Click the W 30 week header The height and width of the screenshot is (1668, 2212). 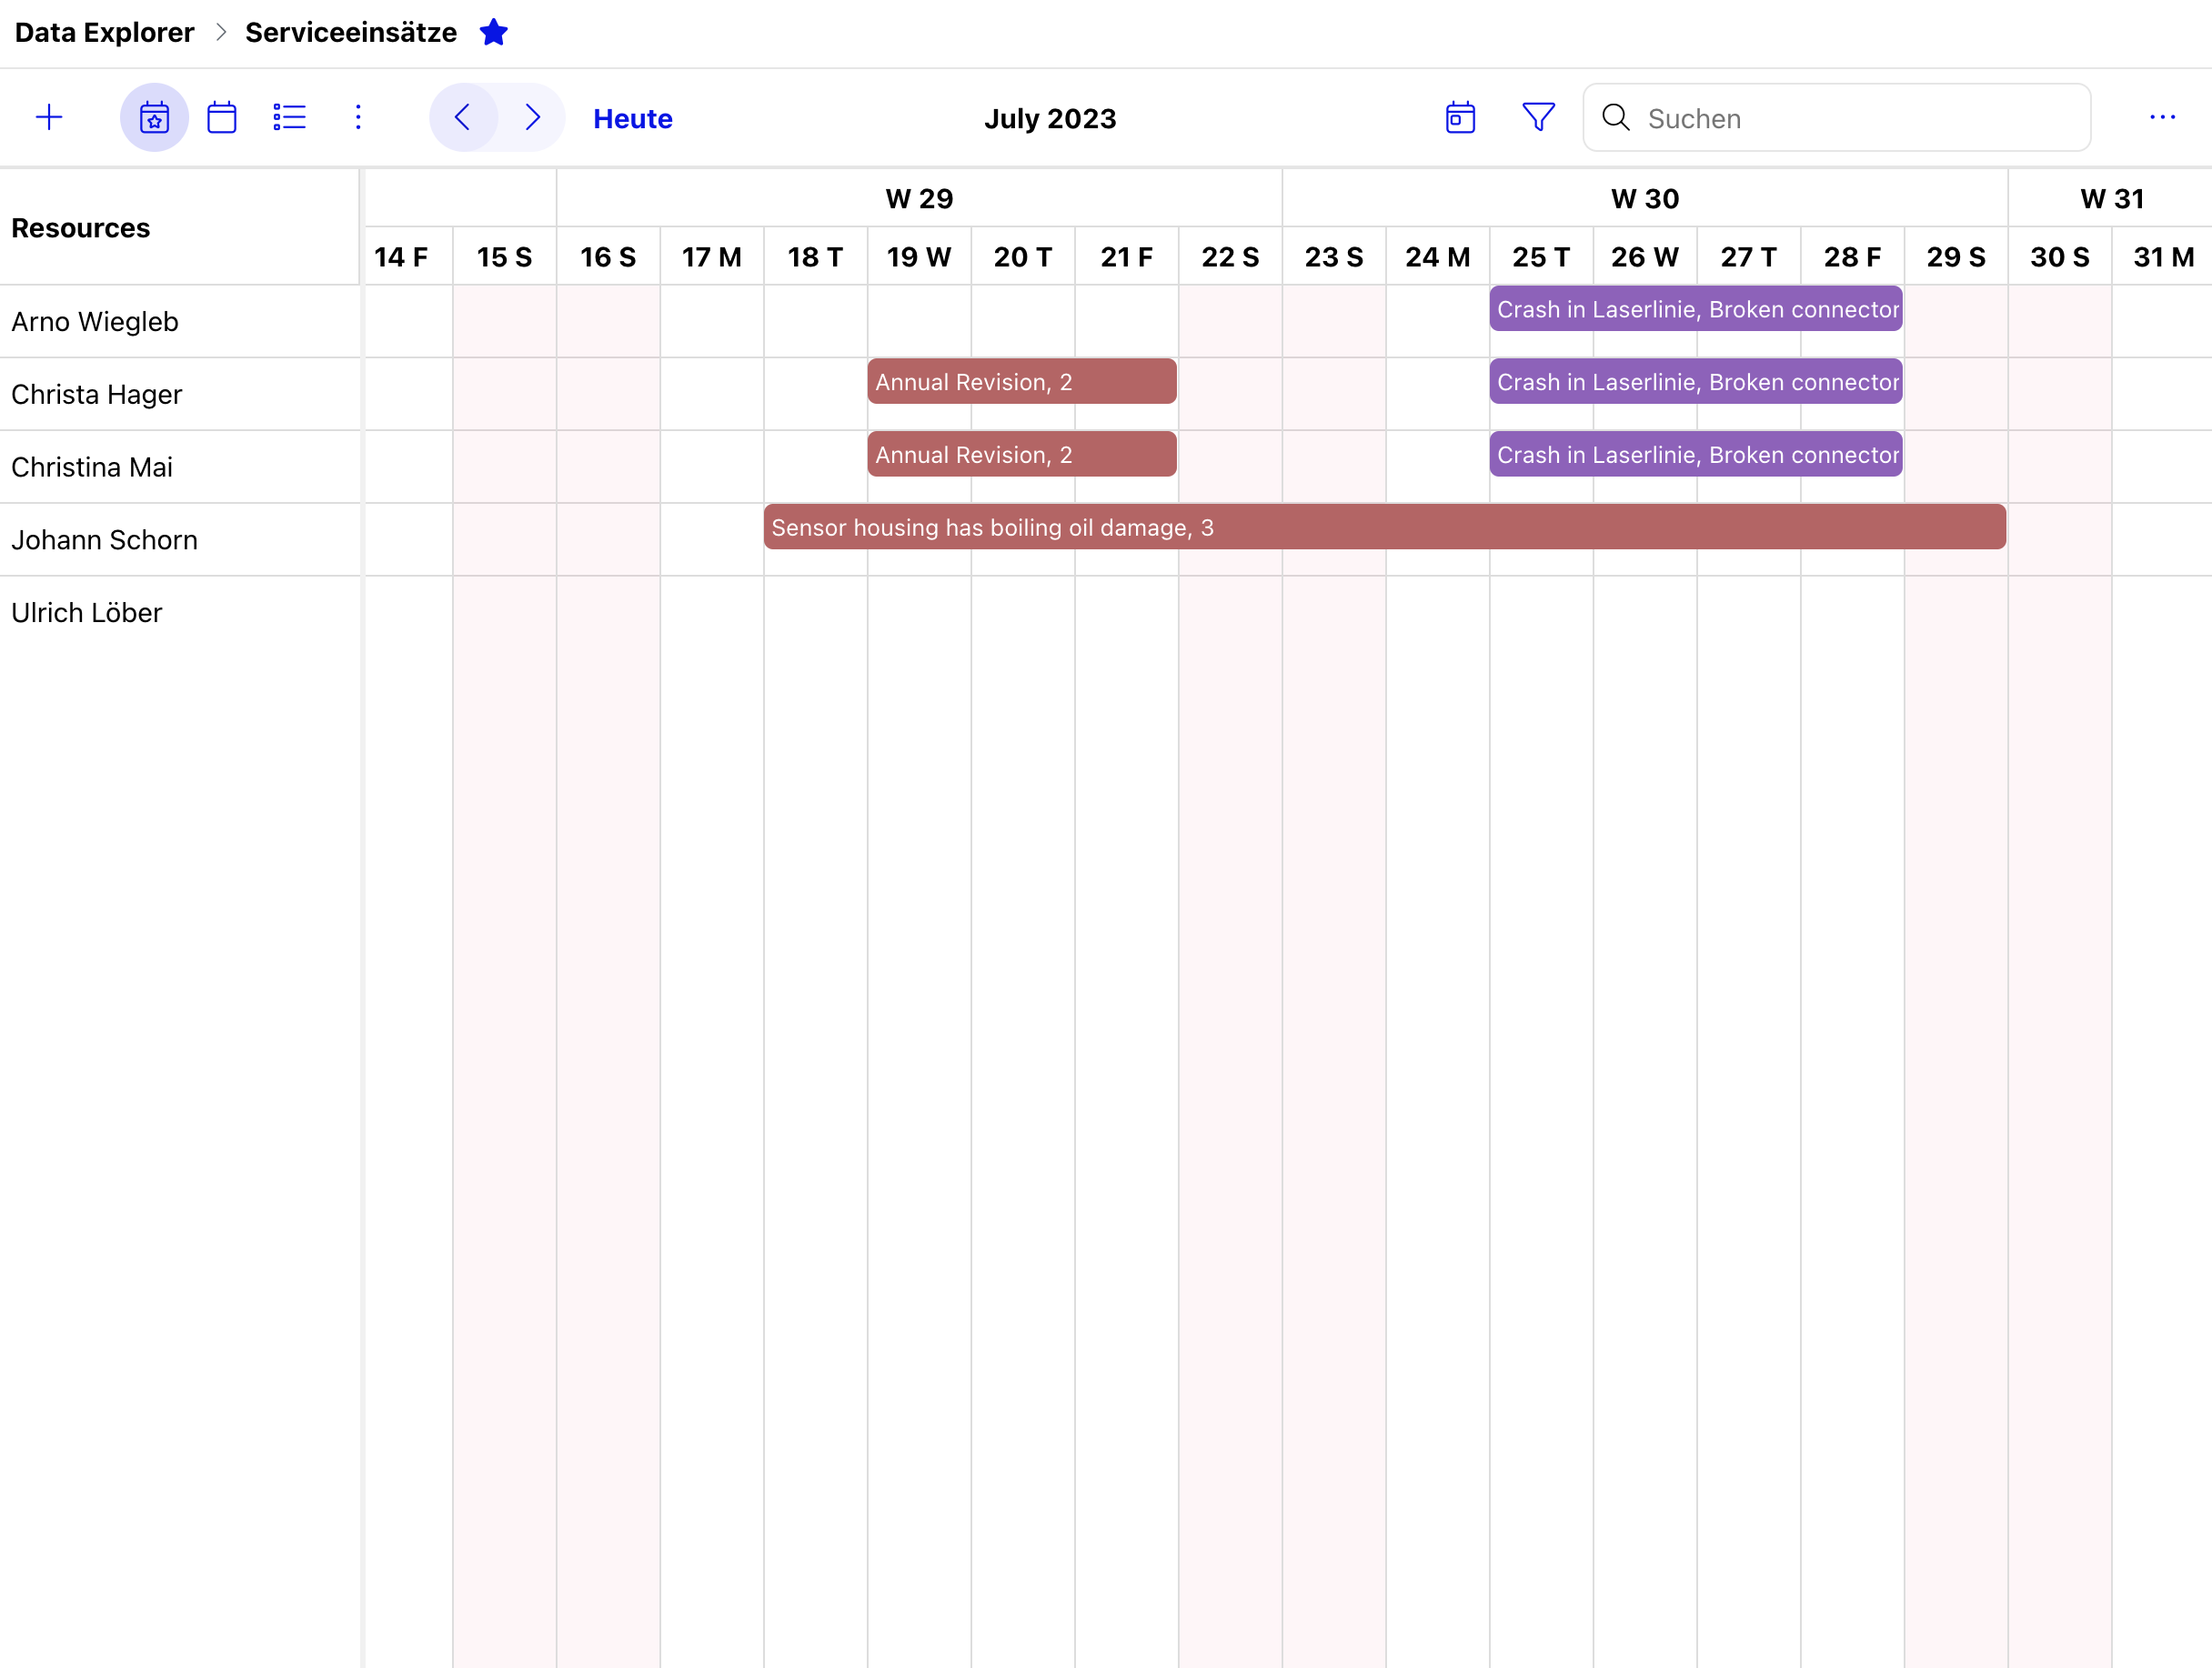point(1645,199)
